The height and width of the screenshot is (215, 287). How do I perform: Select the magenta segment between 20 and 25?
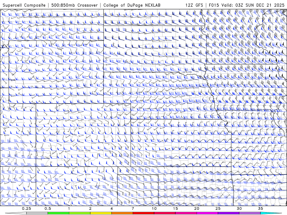tap(207, 213)
